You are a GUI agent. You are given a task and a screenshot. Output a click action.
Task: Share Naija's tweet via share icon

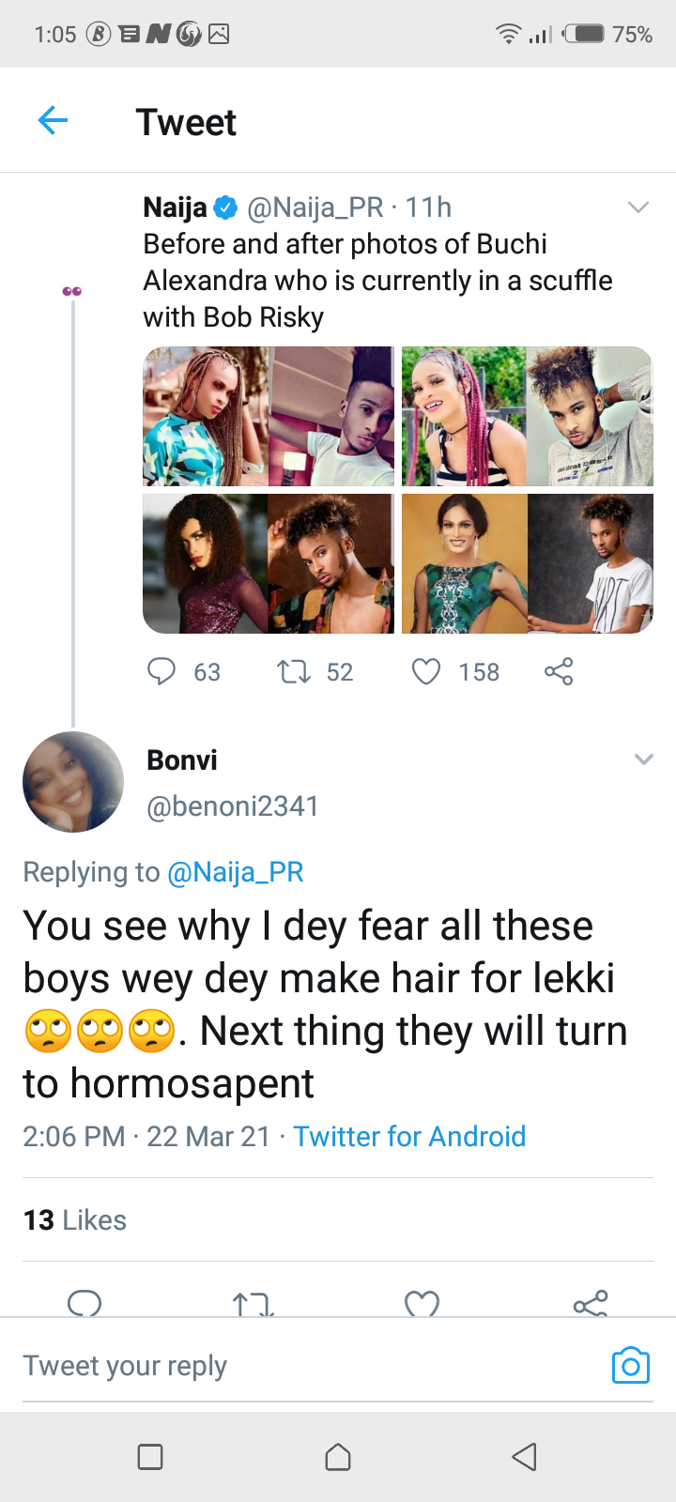tap(559, 671)
